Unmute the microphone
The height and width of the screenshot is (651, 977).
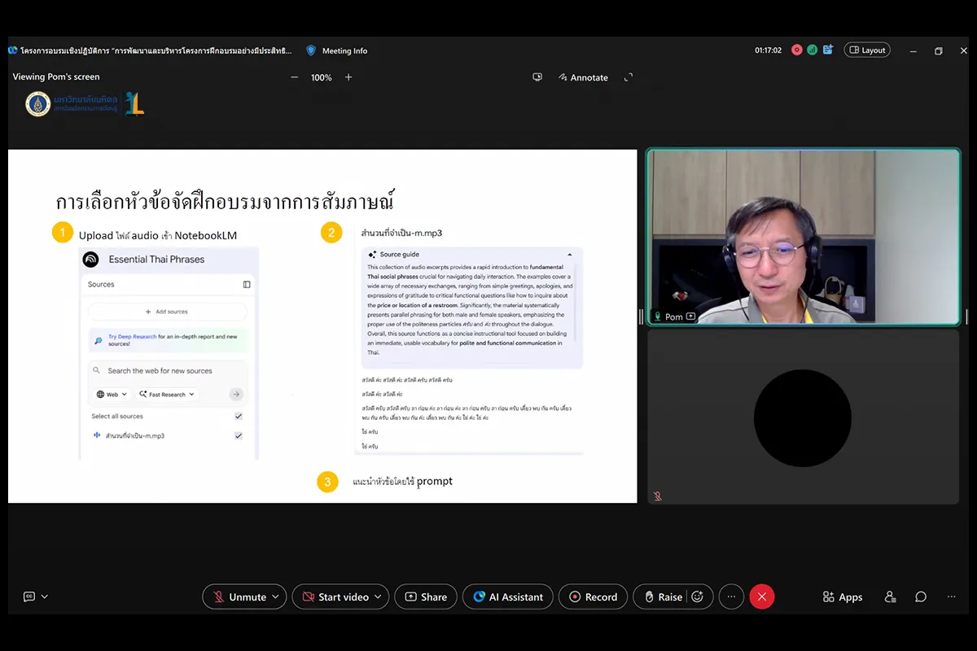(x=239, y=596)
